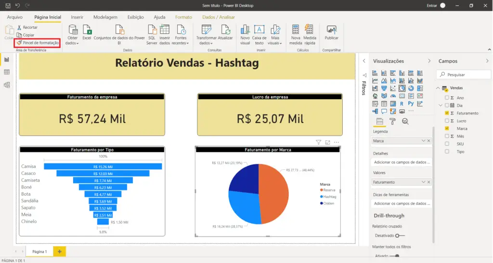493x263 pixels.
Task: Select the scatter chart visualization icon
Action: coord(393,88)
